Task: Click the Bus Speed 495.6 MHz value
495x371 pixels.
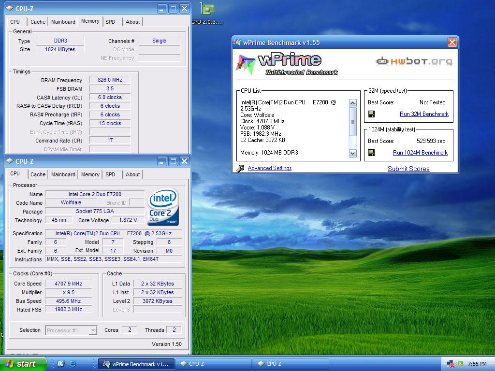Action: coord(69,301)
